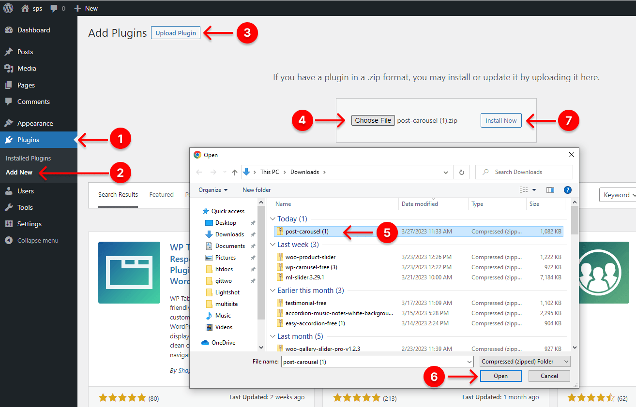
Task: Select the post-carousel (1) file
Action: tap(418, 232)
